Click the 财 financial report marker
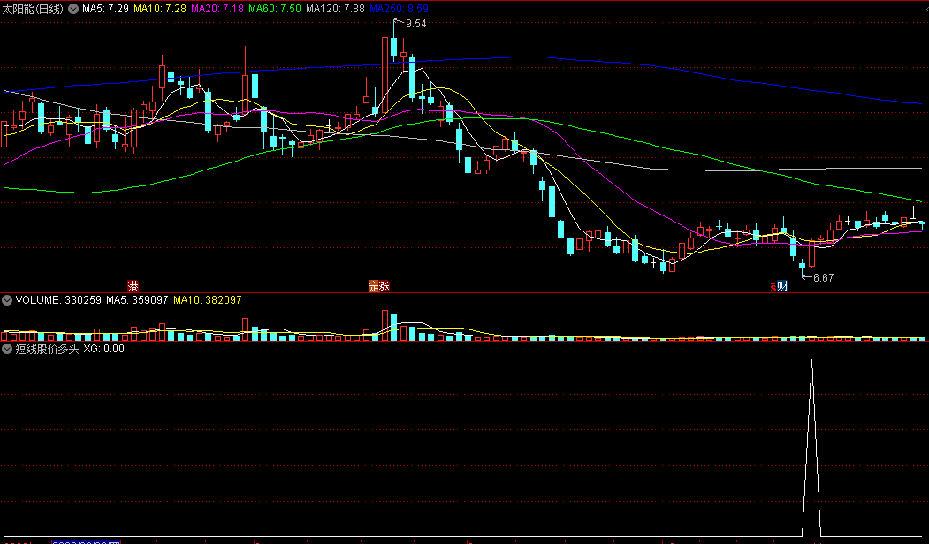 click(x=782, y=286)
